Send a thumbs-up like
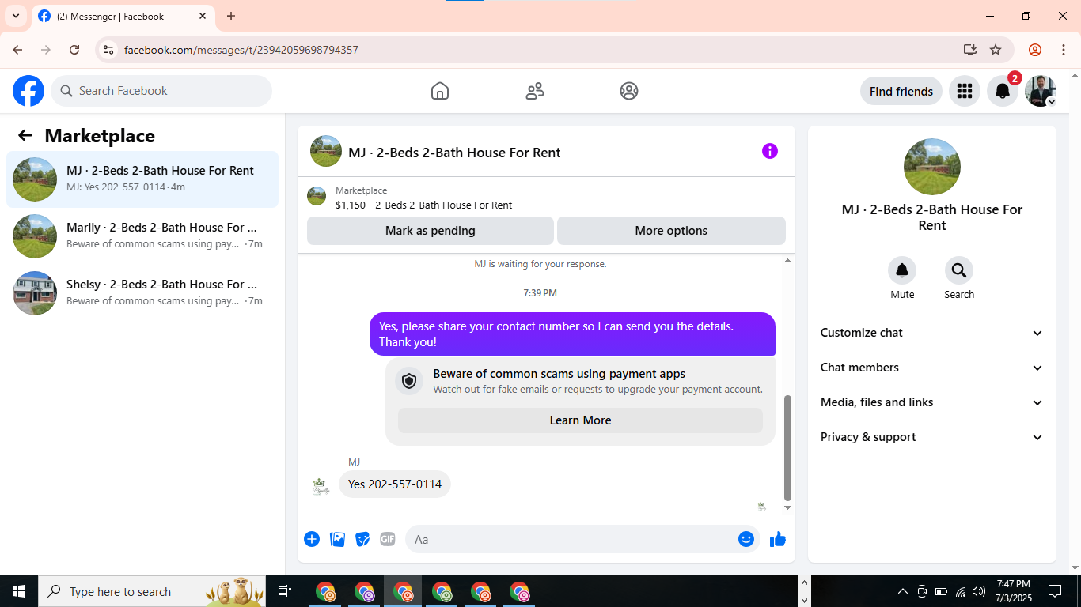Image resolution: width=1081 pixels, height=607 pixels. pos(778,539)
